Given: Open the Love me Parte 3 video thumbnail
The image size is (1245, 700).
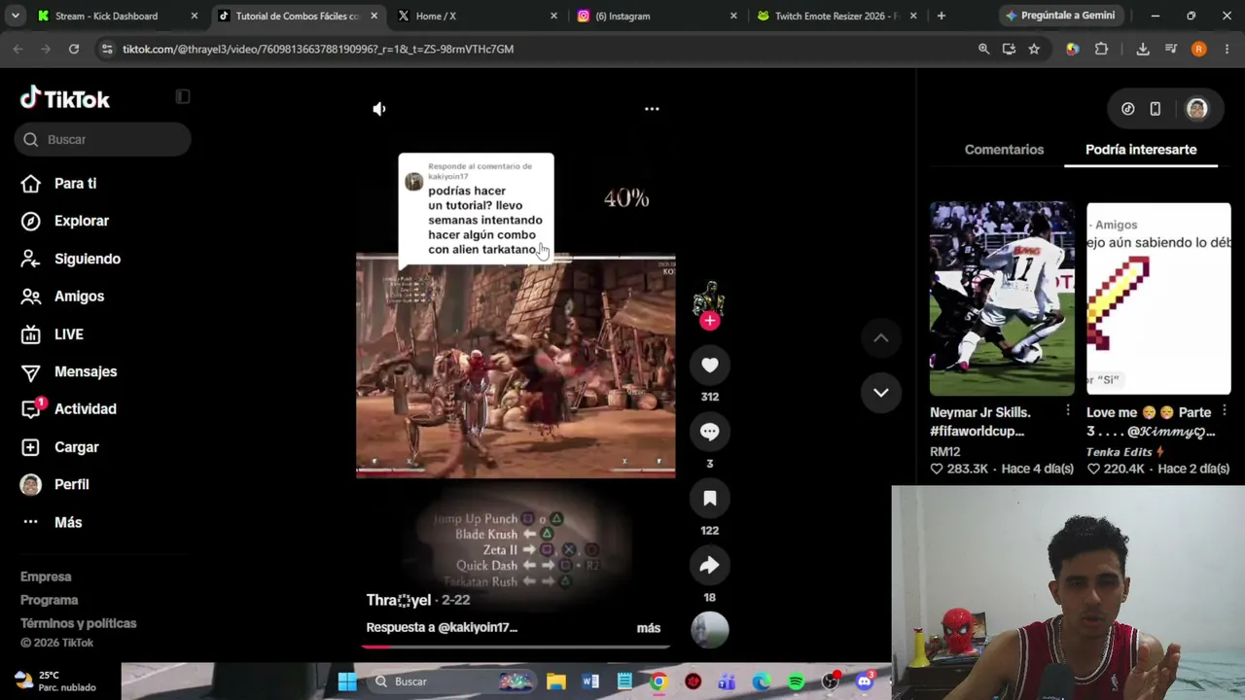Looking at the screenshot, I should tap(1158, 298).
